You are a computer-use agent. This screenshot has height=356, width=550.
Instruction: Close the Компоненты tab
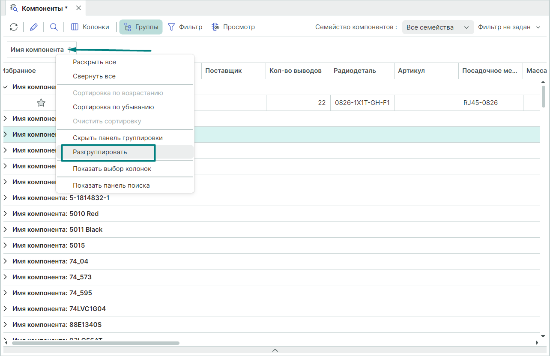click(78, 8)
